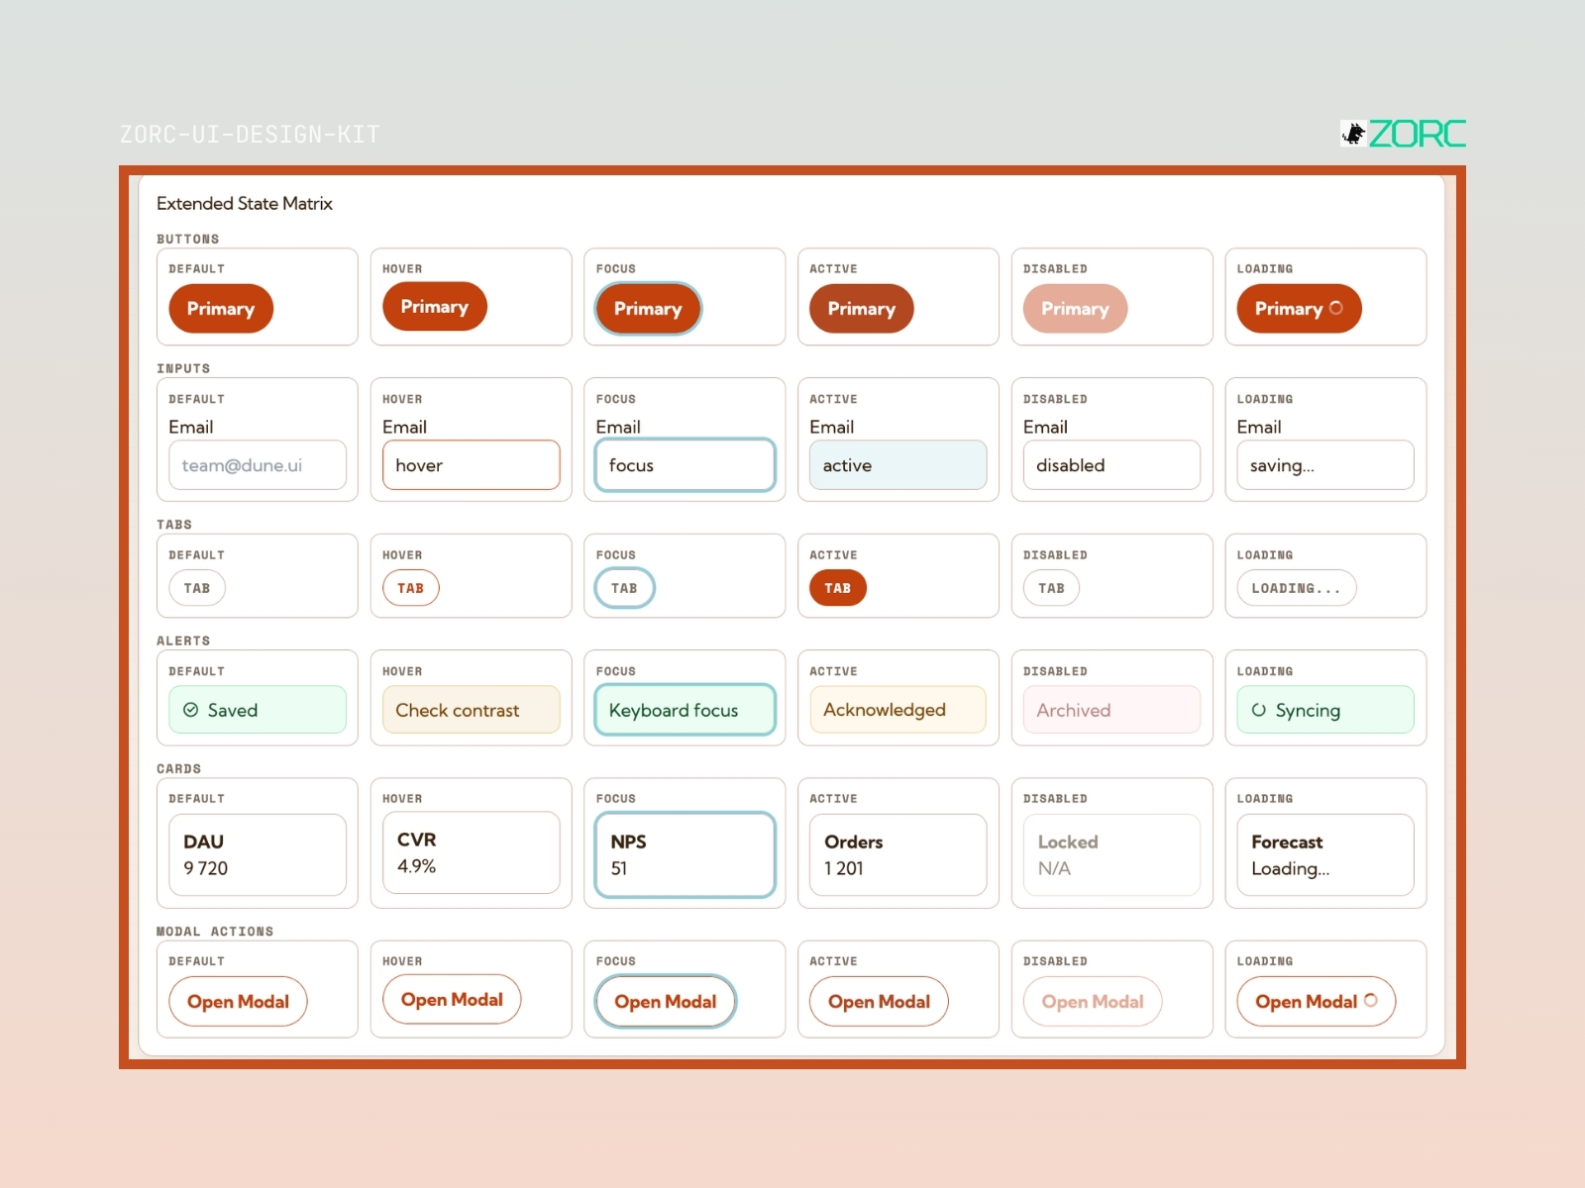The height and width of the screenshot is (1188, 1585).
Task: Click the Email input containing hover
Action: (x=472, y=465)
